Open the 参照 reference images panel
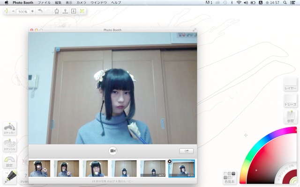This screenshot has height=187, width=300. 291,117
